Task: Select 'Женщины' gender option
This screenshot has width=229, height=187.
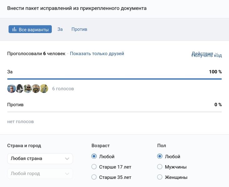Action: 160,177
